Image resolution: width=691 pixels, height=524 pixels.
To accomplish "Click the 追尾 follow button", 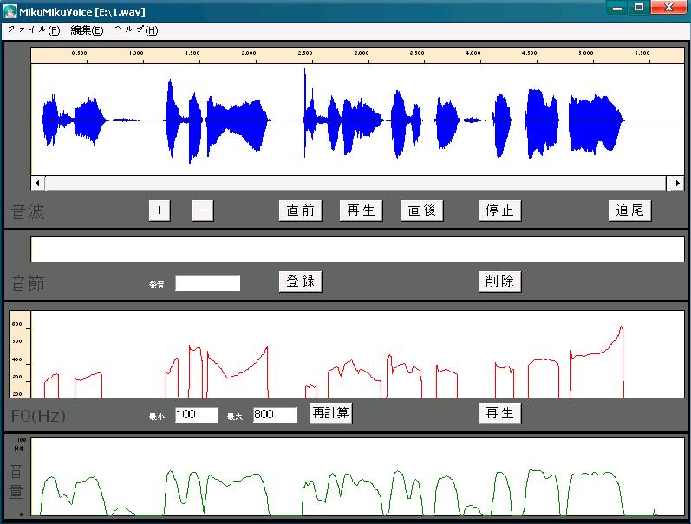I will point(629,210).
